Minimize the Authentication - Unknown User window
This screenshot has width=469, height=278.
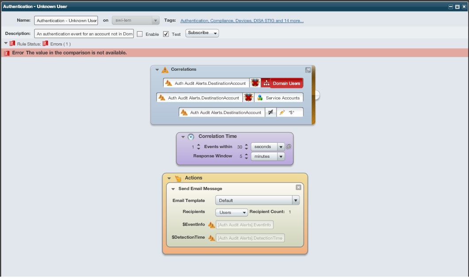(x=450, y=7)
